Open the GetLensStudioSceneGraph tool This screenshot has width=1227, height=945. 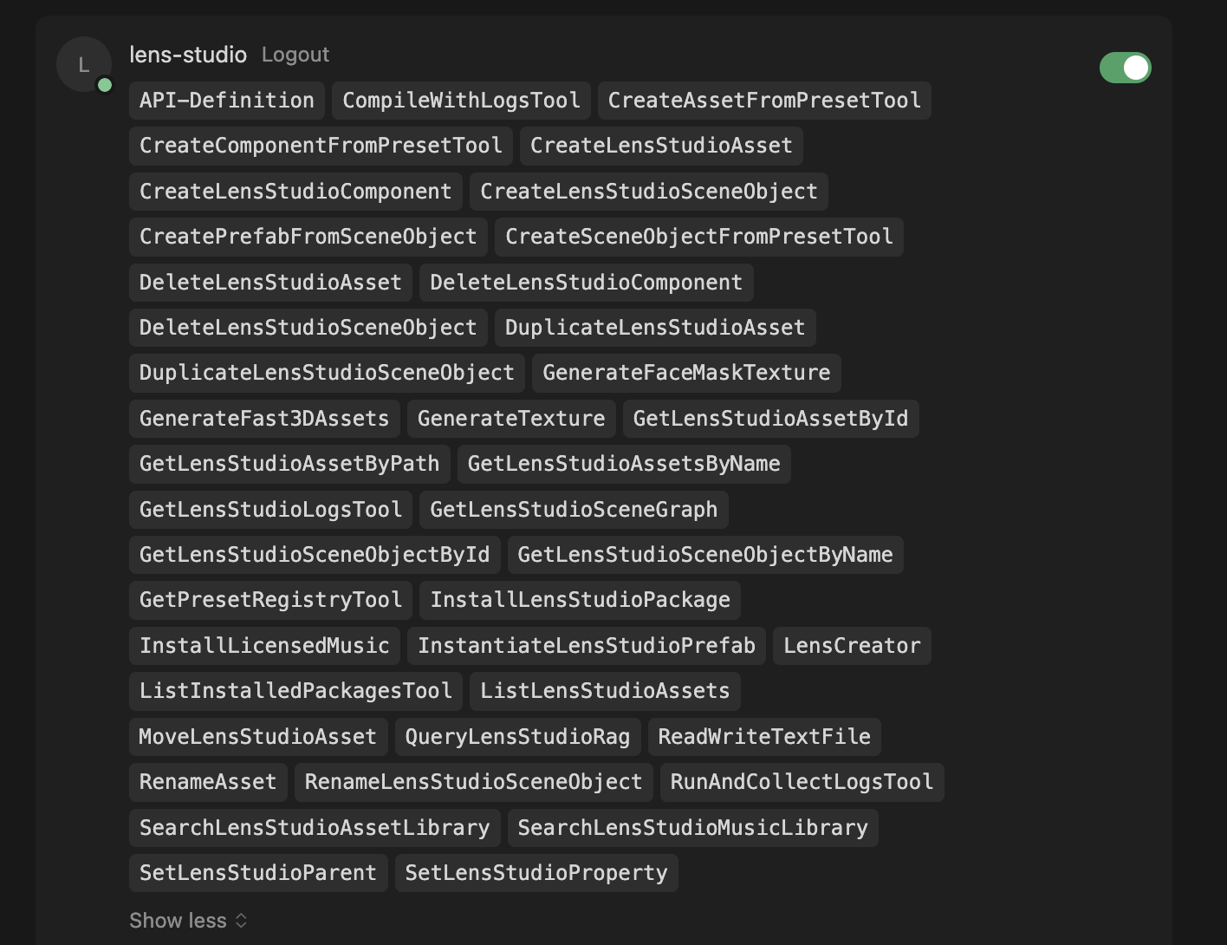click(x=574, y=510)
